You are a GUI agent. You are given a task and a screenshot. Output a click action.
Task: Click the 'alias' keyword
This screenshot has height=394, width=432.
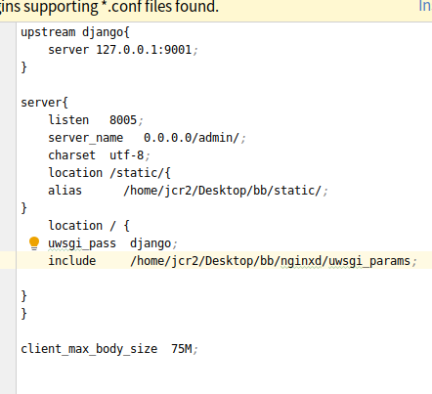pos(65,191)
